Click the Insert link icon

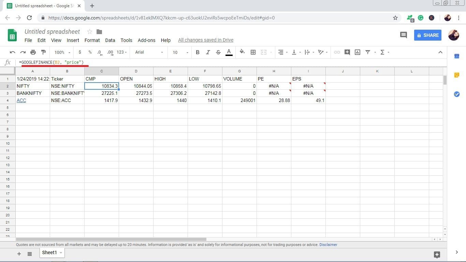pyautogui.click(x=337, y=52)
